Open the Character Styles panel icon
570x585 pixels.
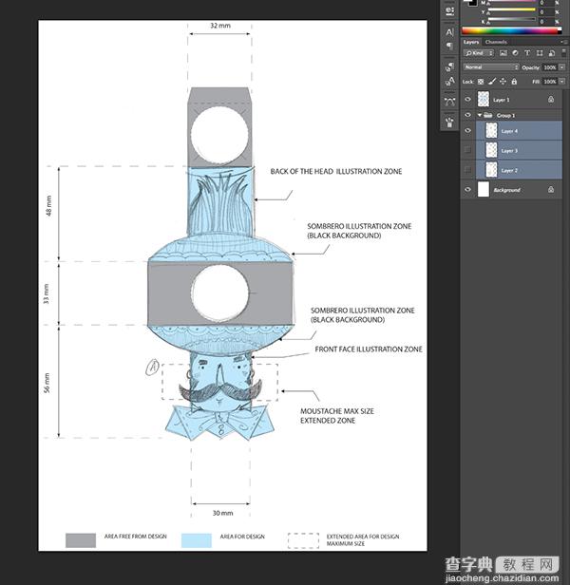449,81
